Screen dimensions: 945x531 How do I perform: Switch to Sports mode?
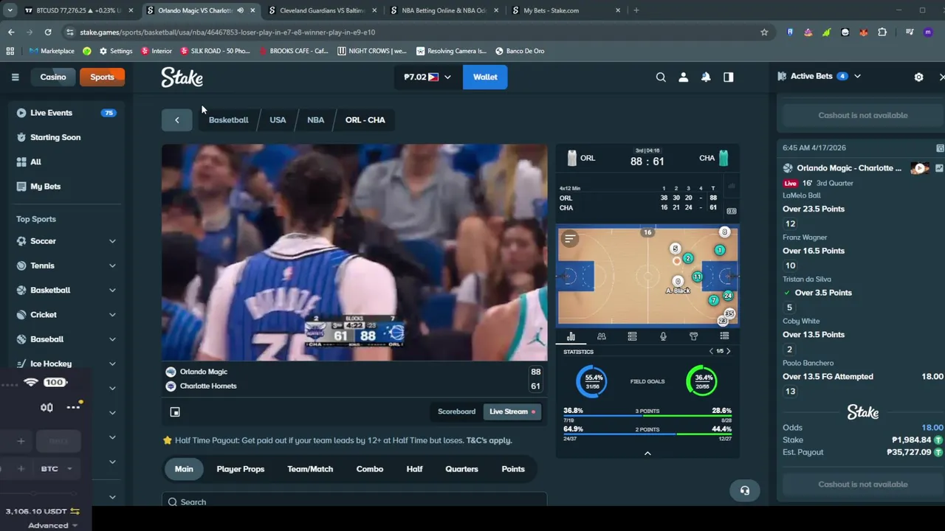(102, 77)
